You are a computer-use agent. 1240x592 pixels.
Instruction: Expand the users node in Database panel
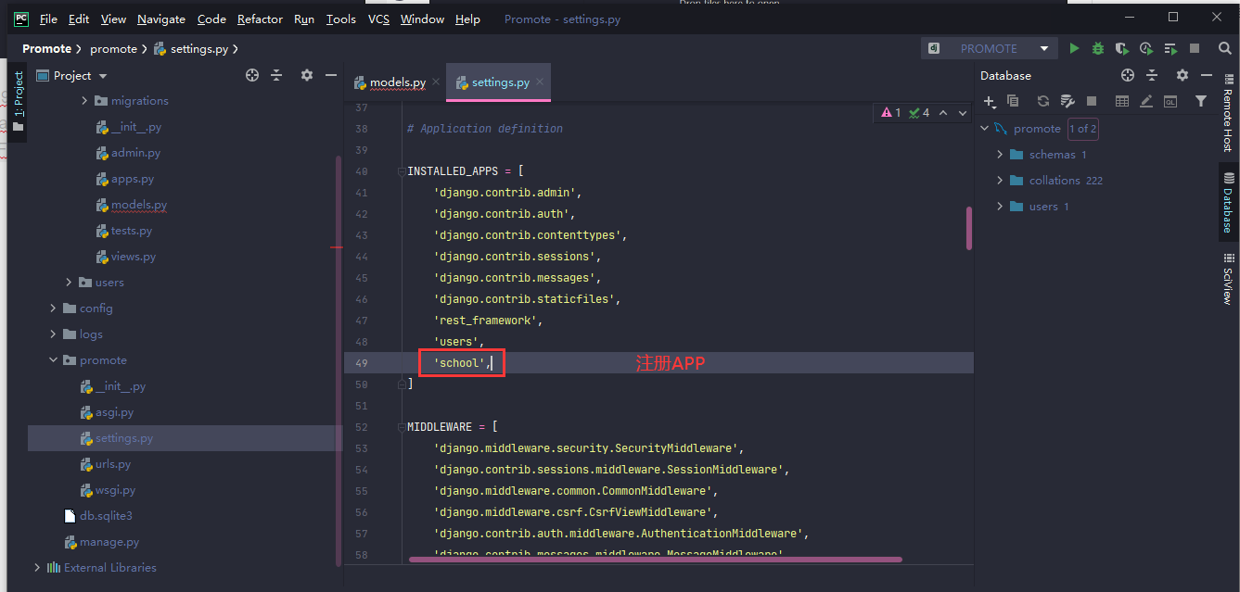pyautogui.click(x=1000, y=207)
